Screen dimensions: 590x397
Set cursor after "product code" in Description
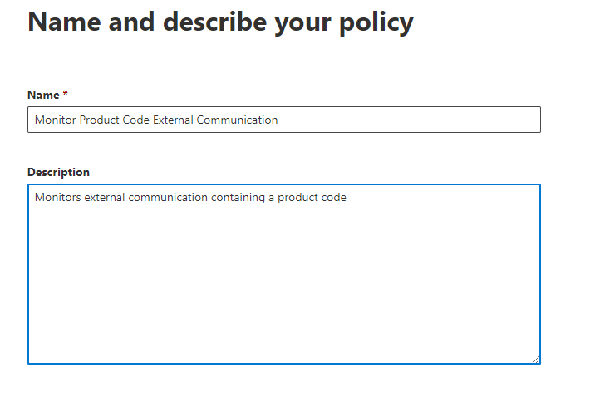(347, 197)
